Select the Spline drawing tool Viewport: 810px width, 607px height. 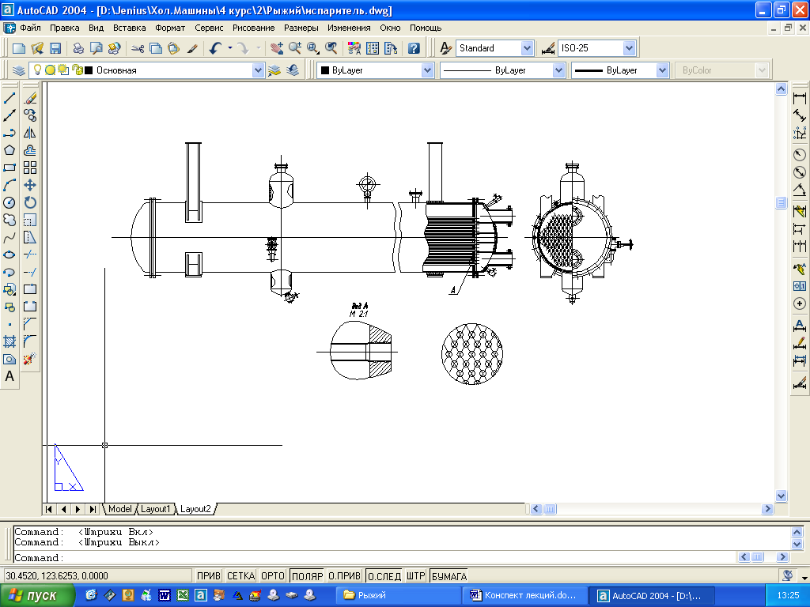tap(9, 237)
